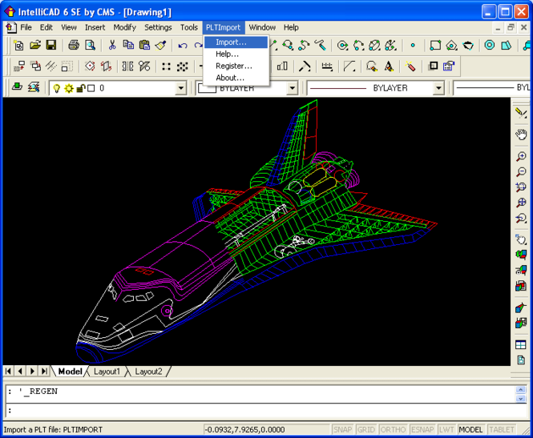Click the Print icon in the toolbar
Viewport: 533px width, 438px height.
(x=73, y=46)
